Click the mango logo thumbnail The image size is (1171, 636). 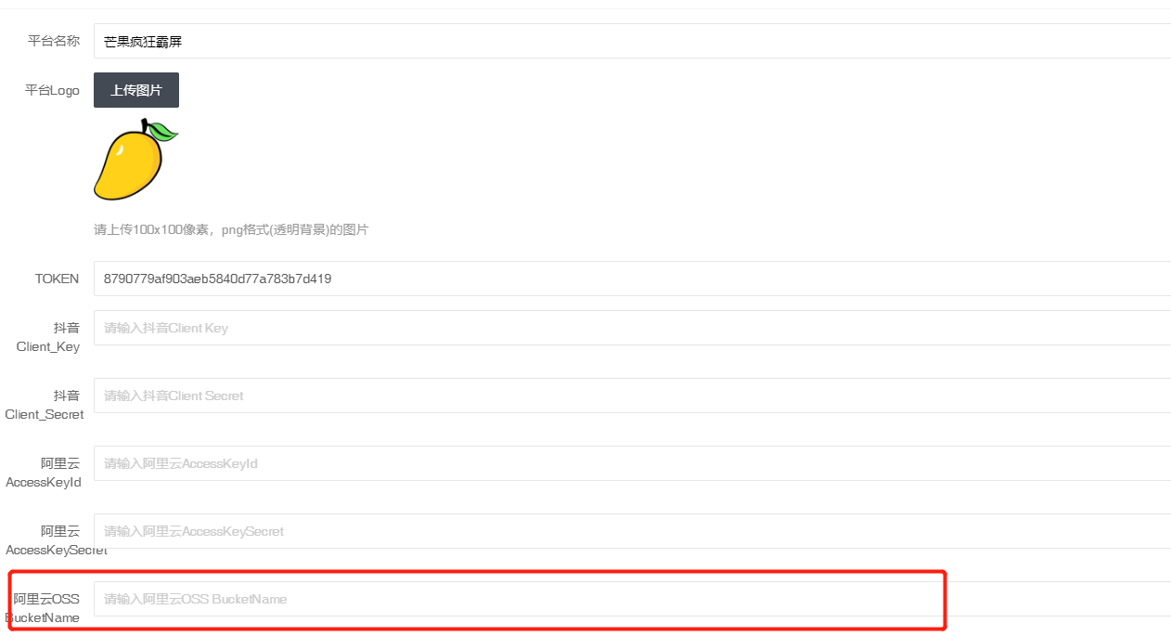pyautogui.click(x=136, y=160)
